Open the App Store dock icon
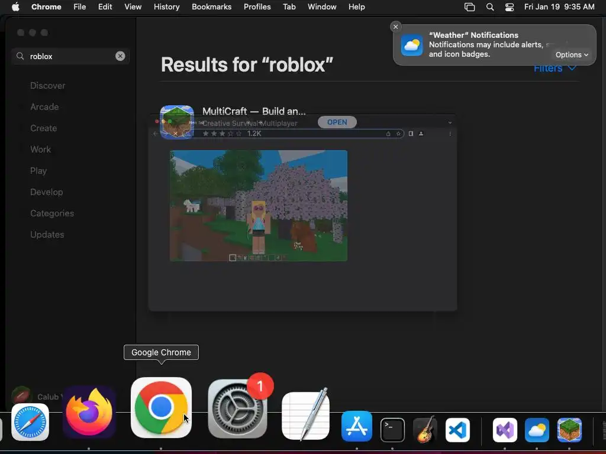The width and height of the screenshot is (606, 454). coord(357,426)
